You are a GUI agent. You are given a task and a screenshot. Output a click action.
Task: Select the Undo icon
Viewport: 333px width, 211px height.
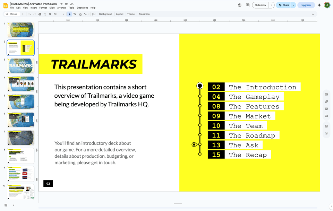click(x=30, y=14)
